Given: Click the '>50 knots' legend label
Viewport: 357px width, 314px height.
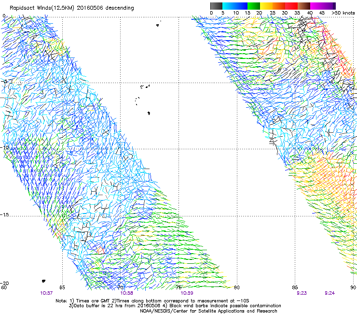Looking at the screenshot, I should click(x=343, y=13).
